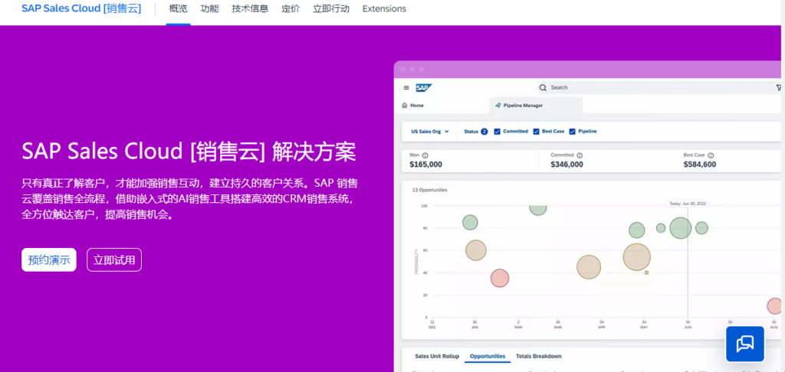The image size is (785, 372).
Task: Open the Extensions tab
Action: 384,9
